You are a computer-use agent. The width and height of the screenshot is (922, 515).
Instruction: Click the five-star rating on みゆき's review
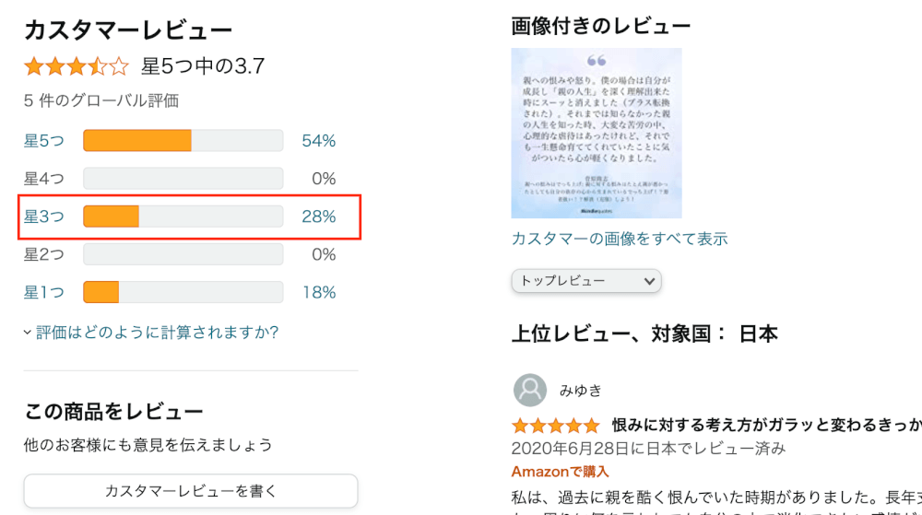tap(556, 426)
